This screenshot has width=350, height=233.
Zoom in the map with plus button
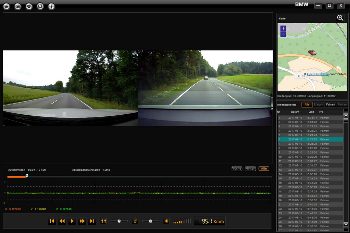coord(283,28)
